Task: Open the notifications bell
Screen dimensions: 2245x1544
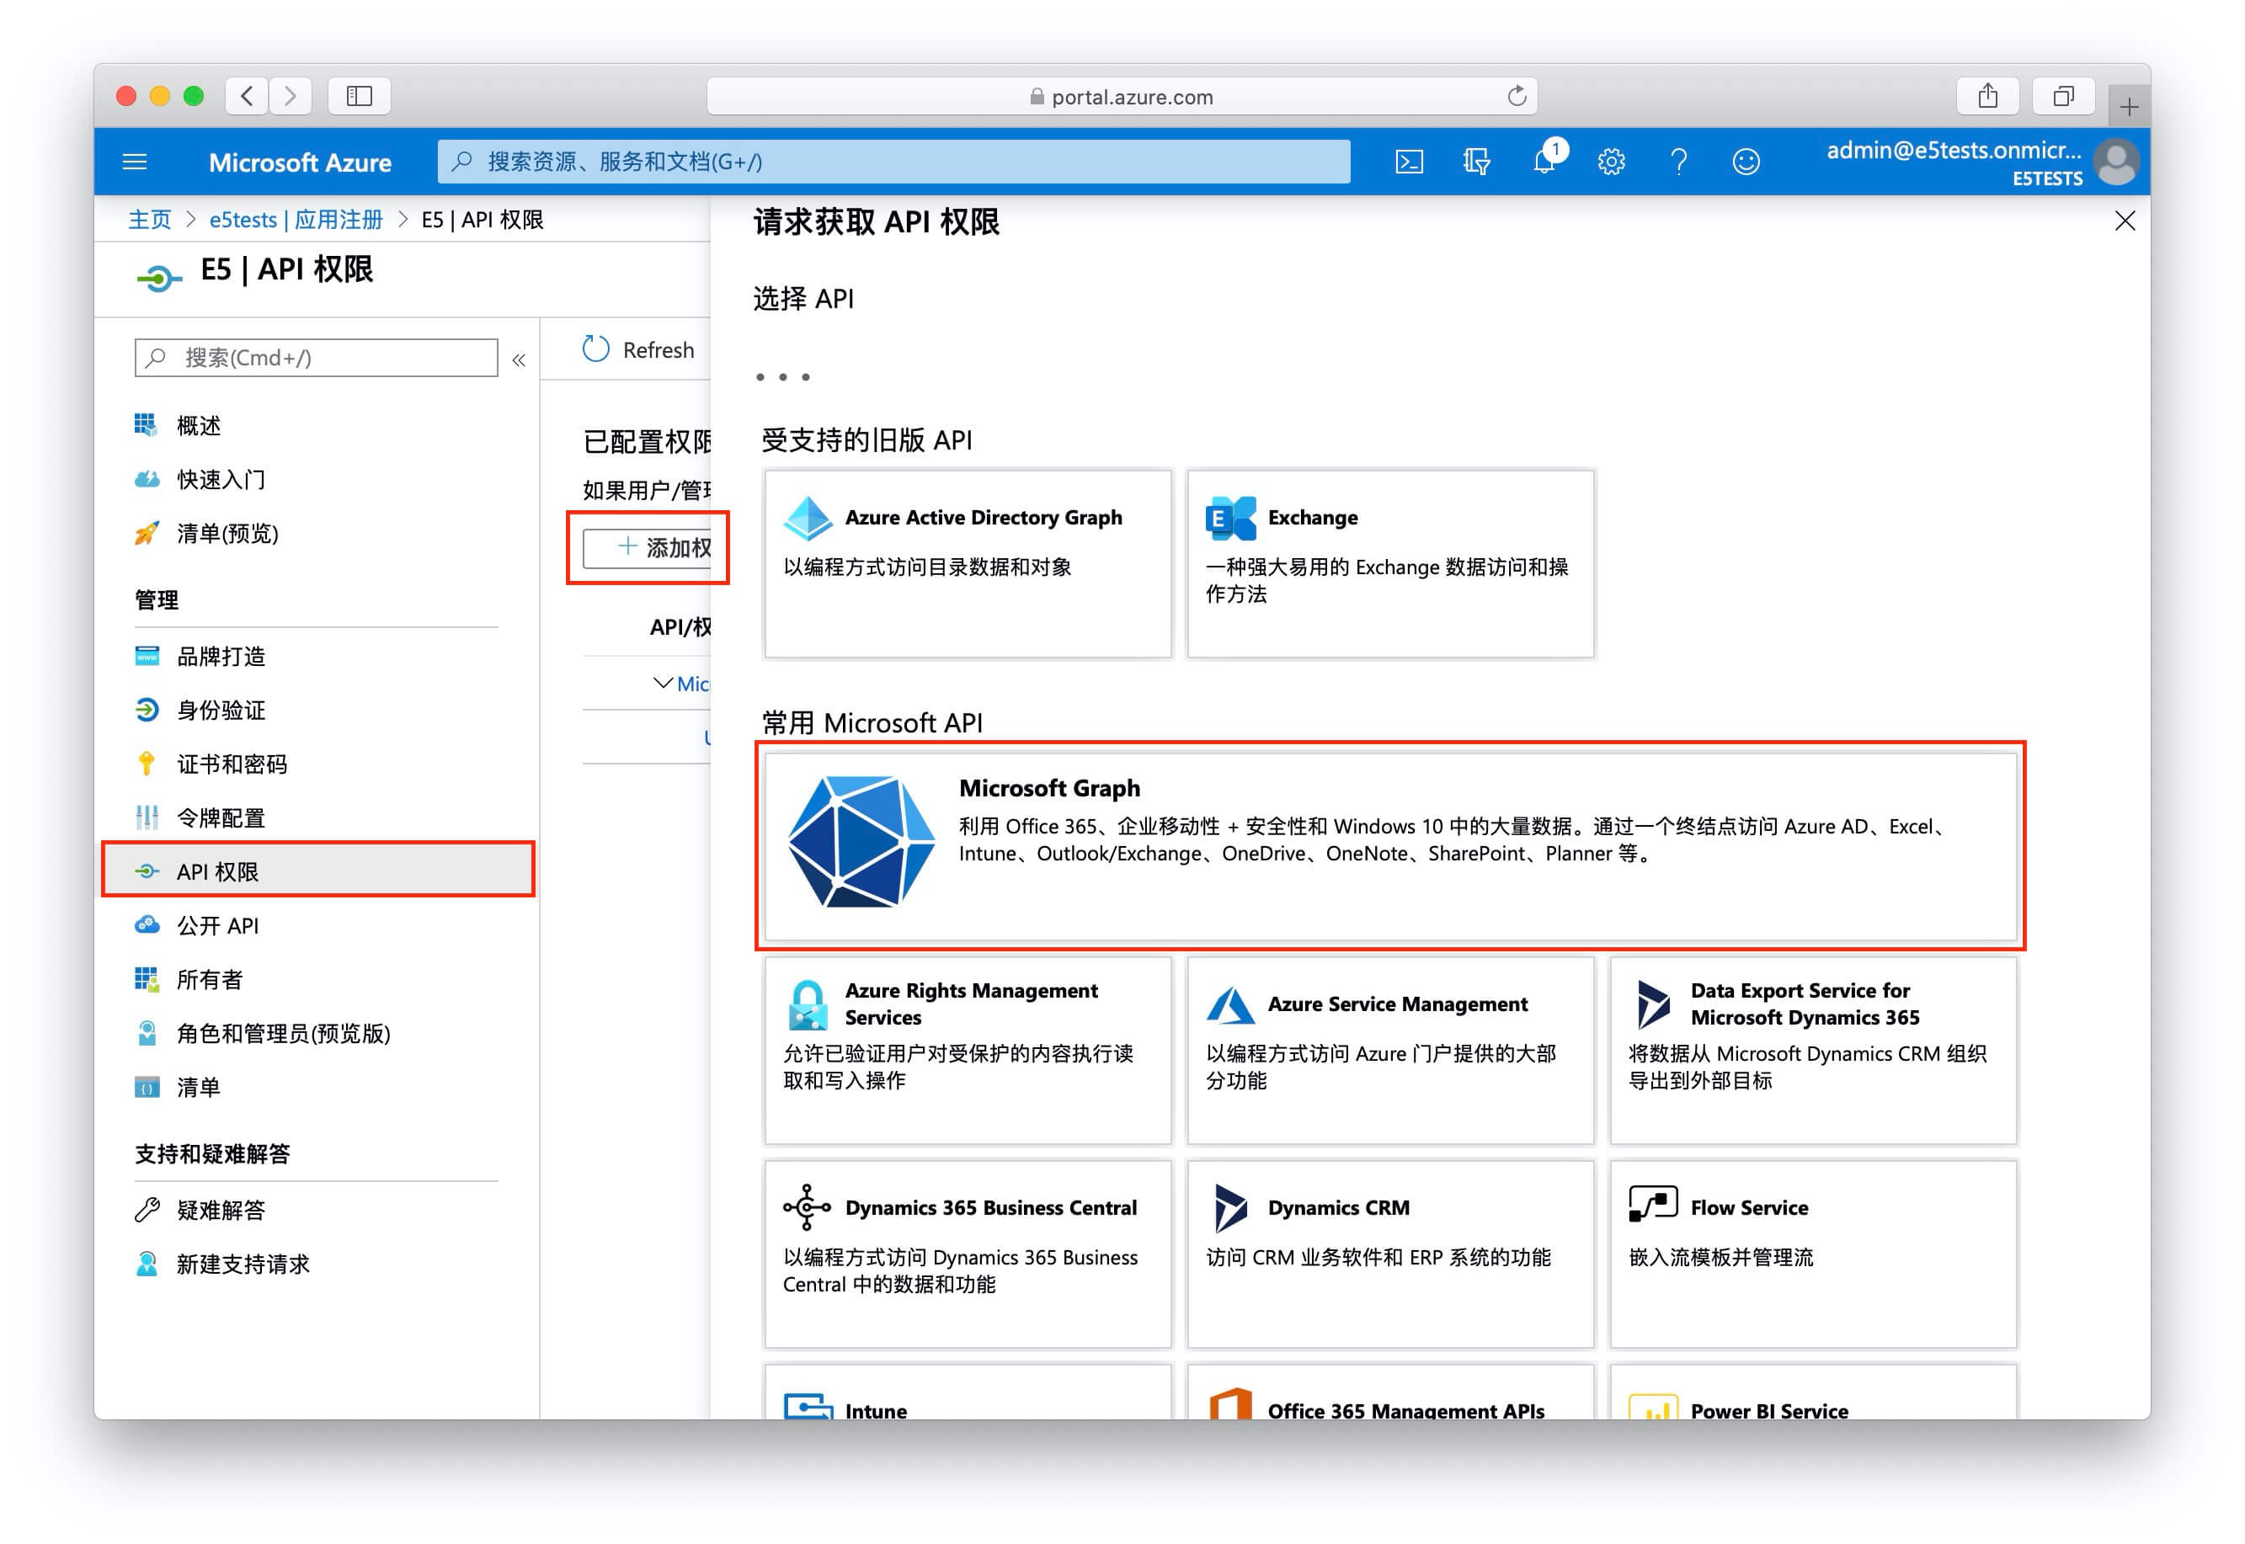Action: tap(1544, 160)
